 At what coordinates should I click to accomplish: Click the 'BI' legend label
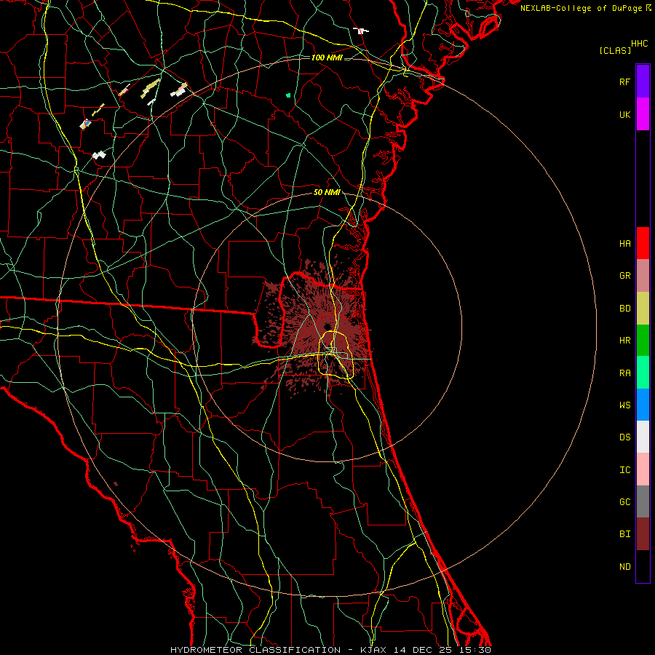click(624, 534)
